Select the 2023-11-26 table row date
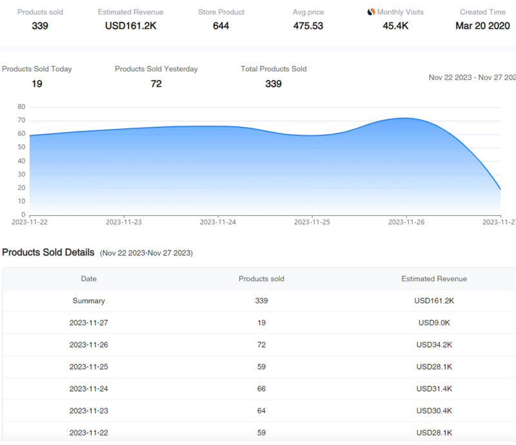 tap(89, 345)
